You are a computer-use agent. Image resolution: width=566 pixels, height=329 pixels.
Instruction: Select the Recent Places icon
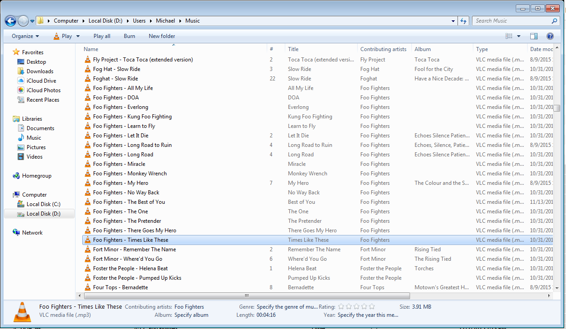pos(21,99)
